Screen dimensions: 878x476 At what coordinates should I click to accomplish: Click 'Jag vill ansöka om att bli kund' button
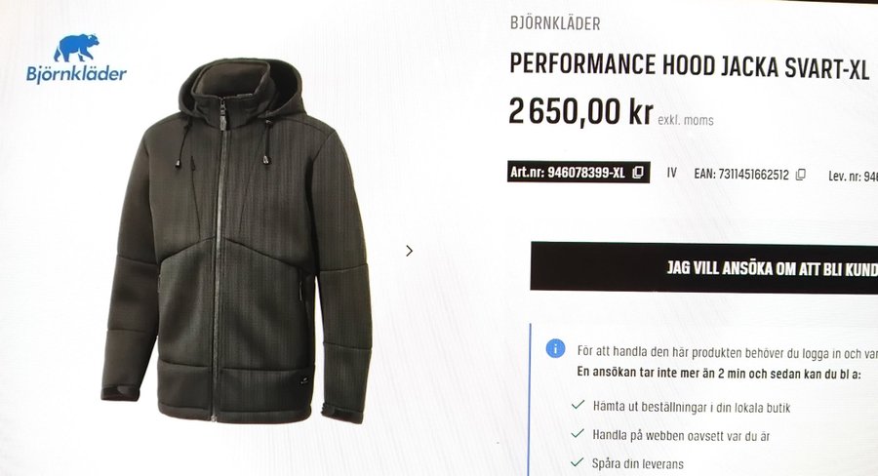(703, 267)
